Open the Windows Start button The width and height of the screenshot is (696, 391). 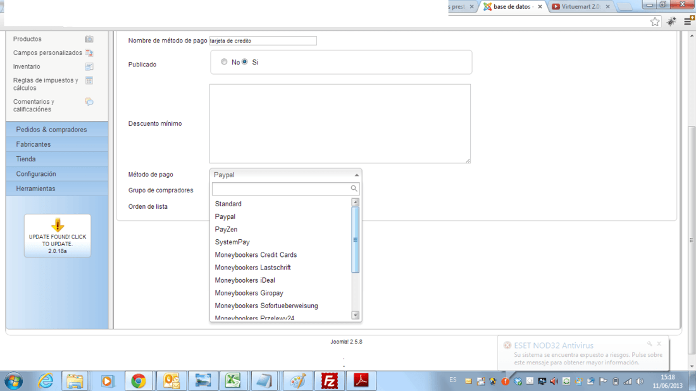click(x=14, y=381)
